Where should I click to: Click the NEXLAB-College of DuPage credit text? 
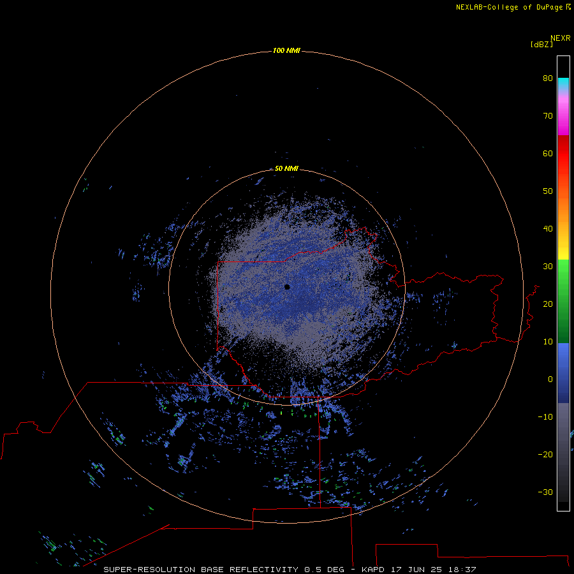coord(513,7)
